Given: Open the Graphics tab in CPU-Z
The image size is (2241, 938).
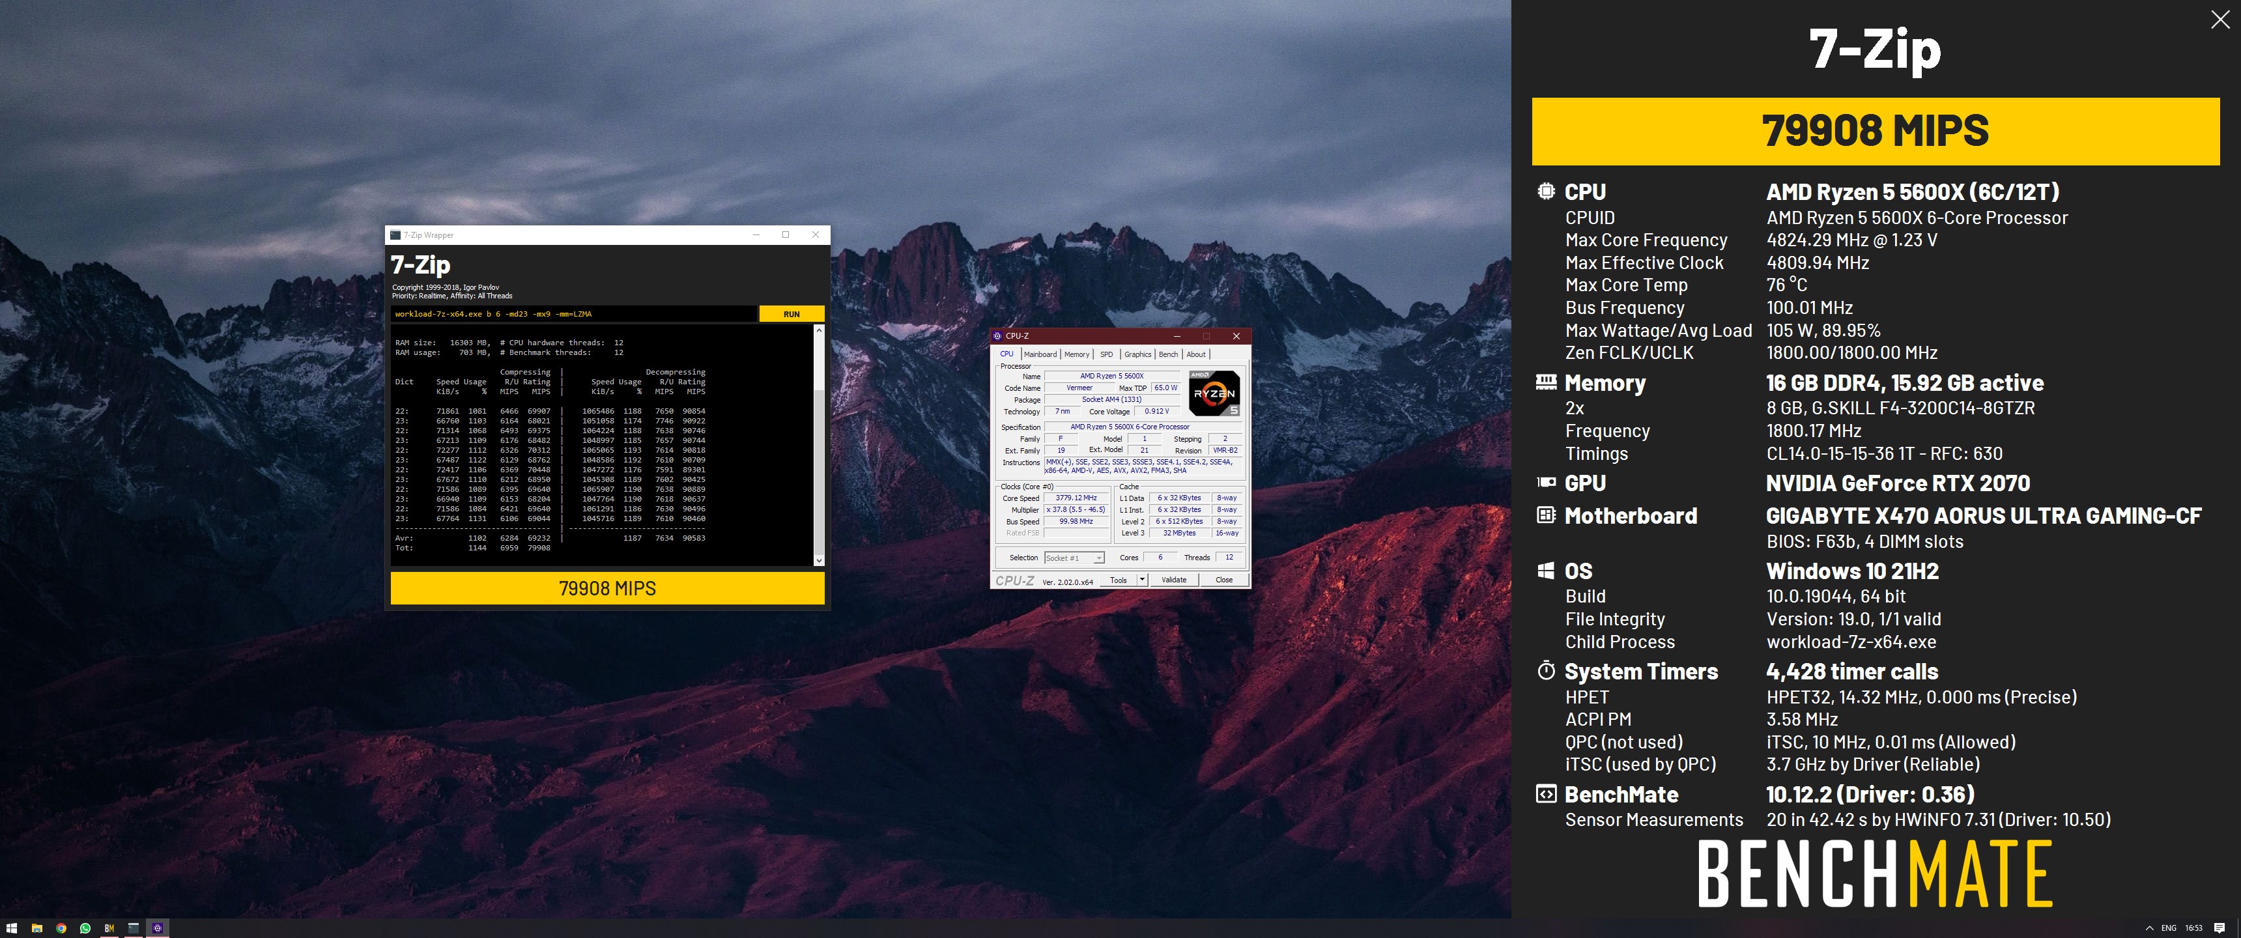Looking at the screenshot, I should pyautogui.click(x=1138, y=354).
